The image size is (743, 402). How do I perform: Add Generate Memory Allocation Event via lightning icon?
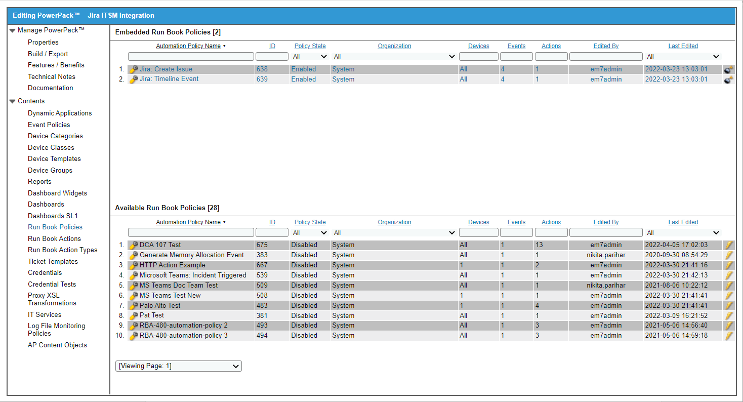click(x=729, y=255)
